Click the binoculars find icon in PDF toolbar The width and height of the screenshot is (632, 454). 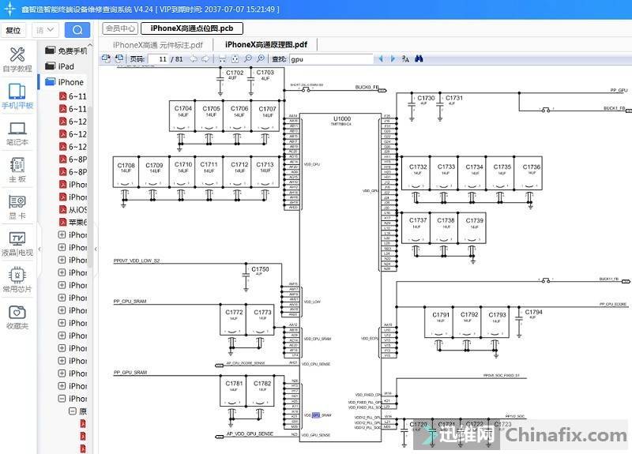[419, 59]
